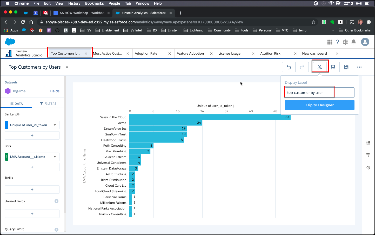The image size is (375, 235).
Task: Open the Help question mark icon
Action: click(x=338, y=42)
